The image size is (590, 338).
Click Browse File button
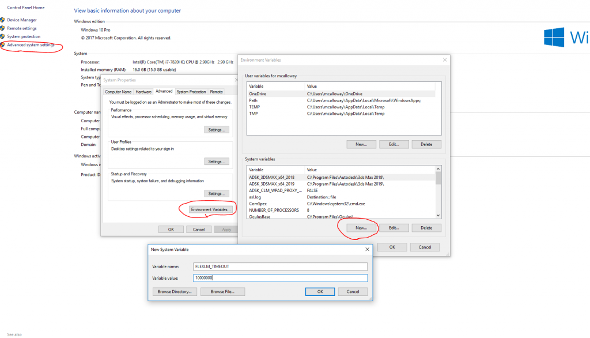click(222, 292)
